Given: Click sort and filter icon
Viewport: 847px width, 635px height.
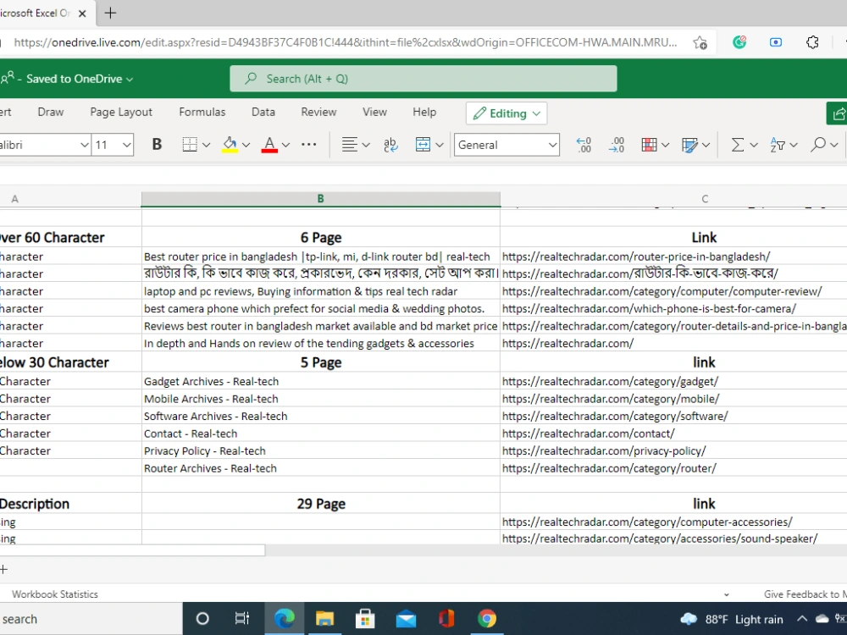Looking at the screenshot, I should (778, 145).
